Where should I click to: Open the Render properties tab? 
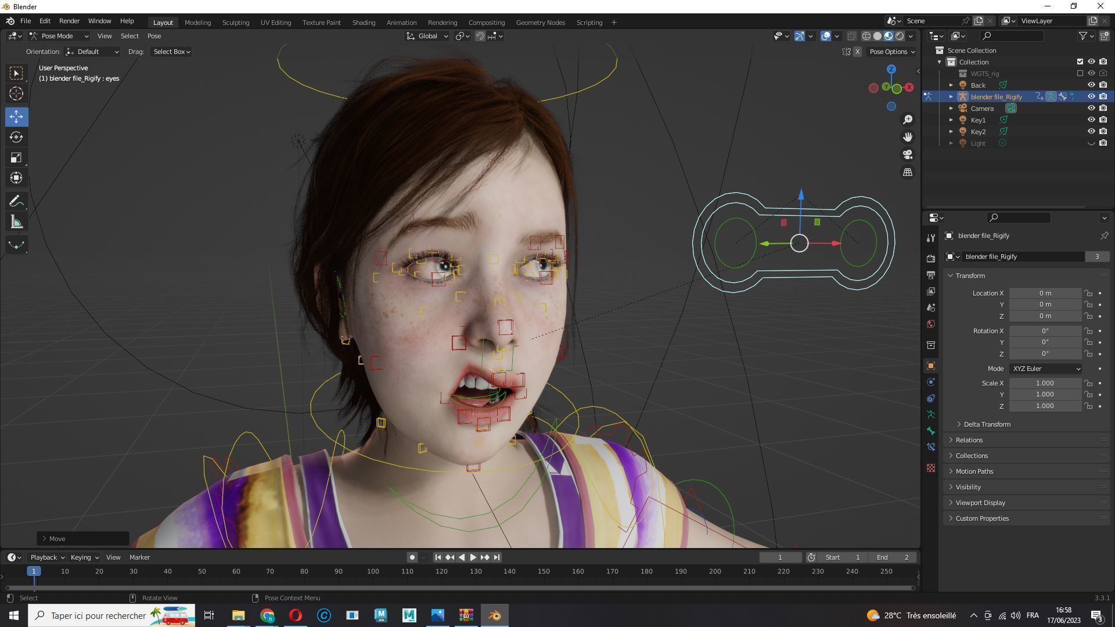931,258
